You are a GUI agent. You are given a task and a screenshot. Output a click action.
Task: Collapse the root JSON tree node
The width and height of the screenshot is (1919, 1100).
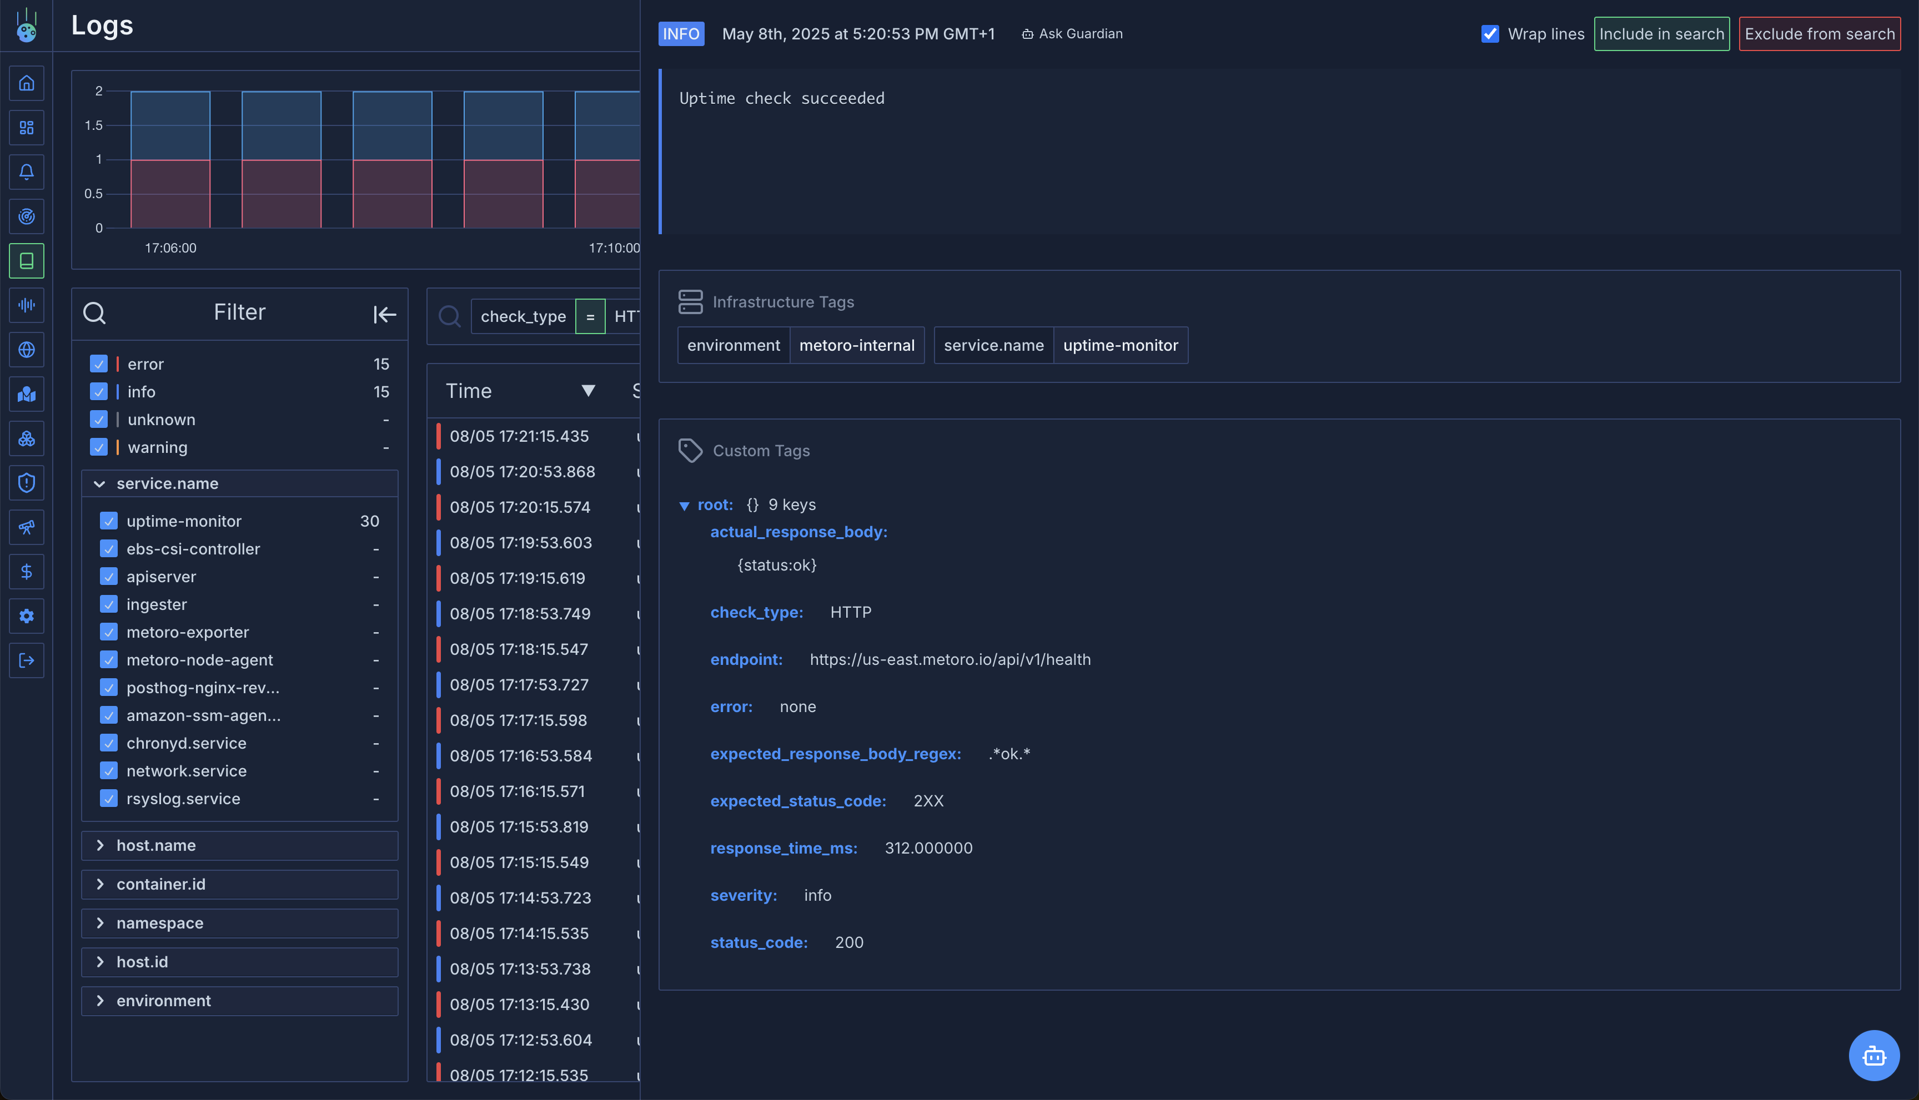point(684,506)
